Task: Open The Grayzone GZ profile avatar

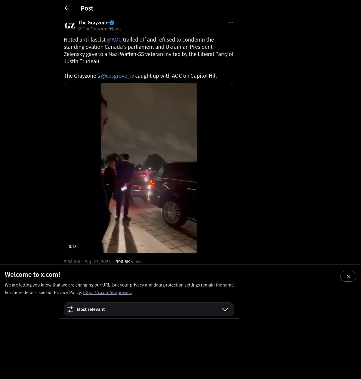Action: (70, 26)
